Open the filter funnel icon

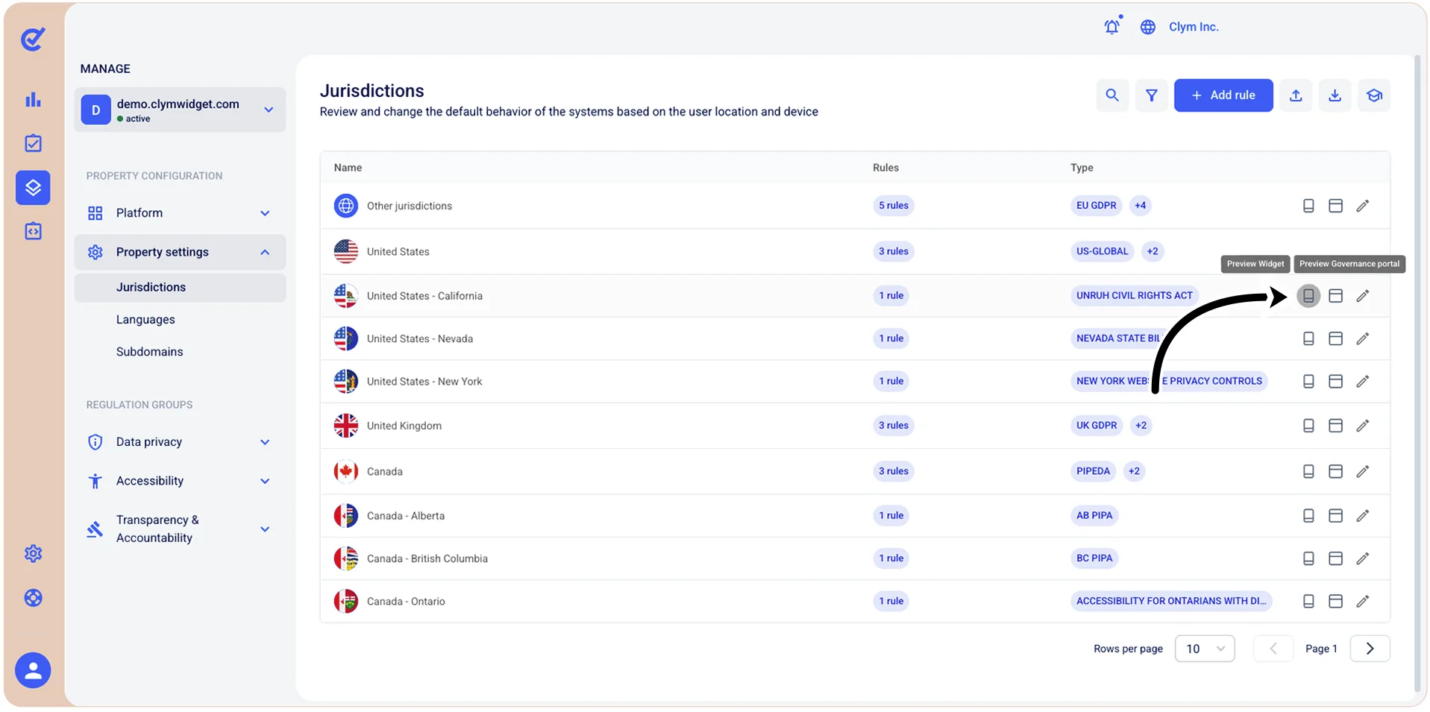(x=1151, y=95)
